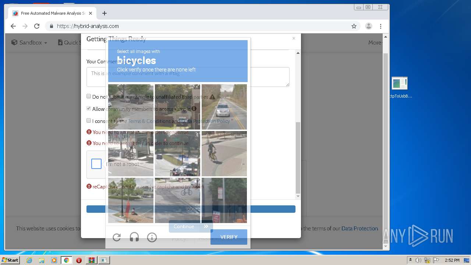Open the Data Protection link in cookie notice
The width and height of the screenshot is (471, 265).
click(x=360, y=229)
